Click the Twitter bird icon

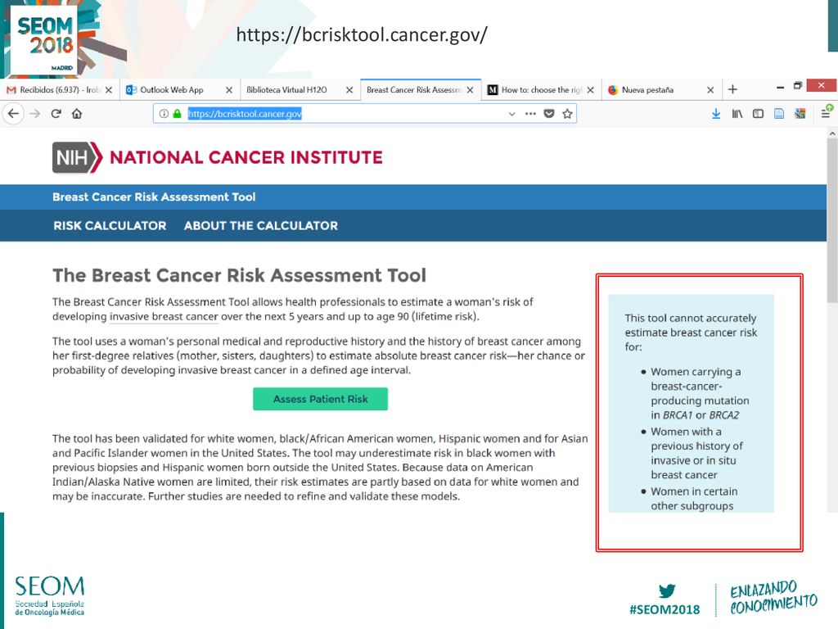click(666, 591)
